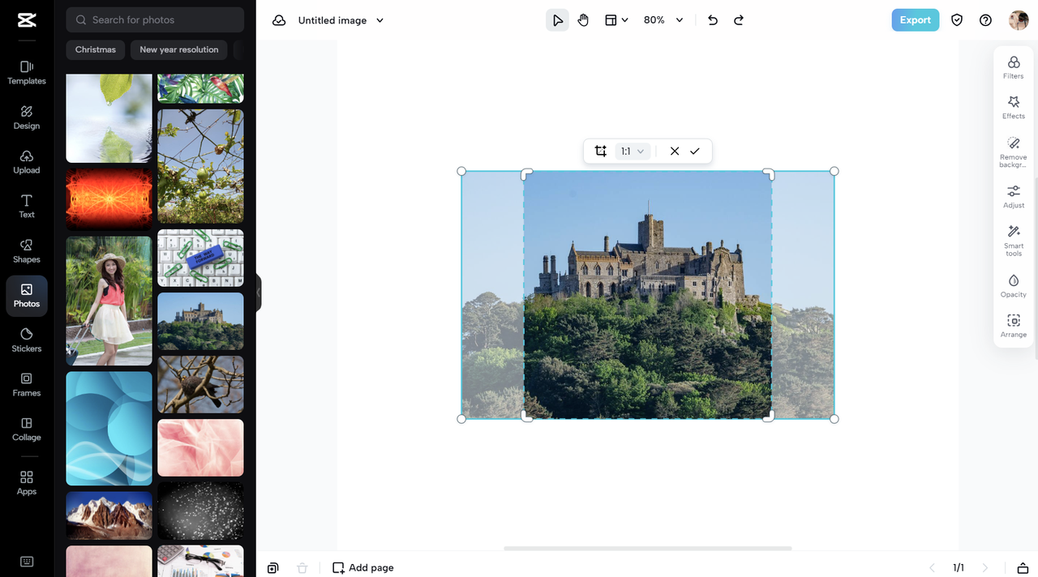Open the Design panel
Image resolution: width=1038 pixels, height=577 pixels.
pyautogui.click(x=27, y=117)
